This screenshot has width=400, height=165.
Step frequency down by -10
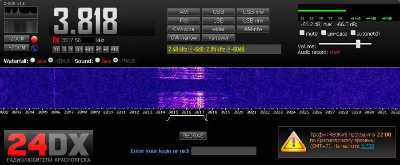56,49
